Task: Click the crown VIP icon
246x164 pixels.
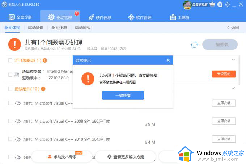Action: [212, 4]
